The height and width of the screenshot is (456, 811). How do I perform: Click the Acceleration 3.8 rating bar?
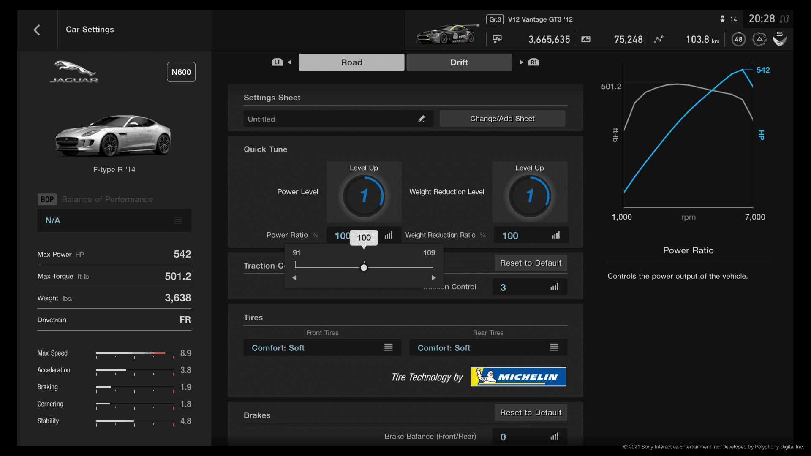point(135,371)
